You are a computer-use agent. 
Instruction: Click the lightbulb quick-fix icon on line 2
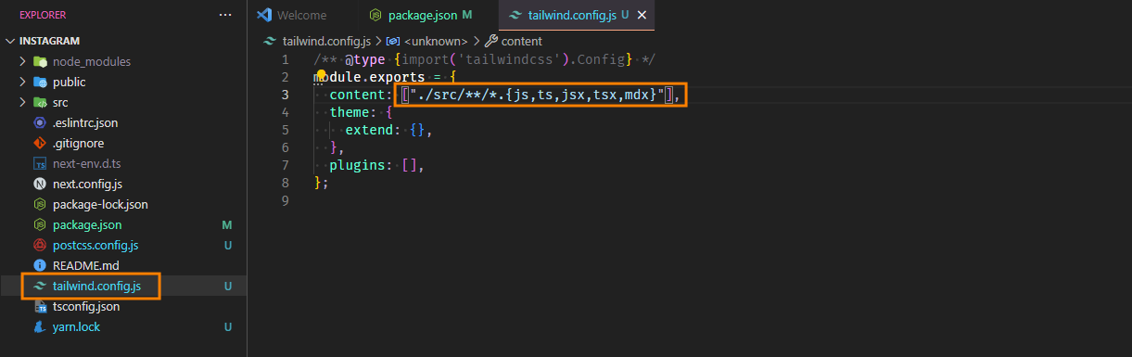(322, 75)
